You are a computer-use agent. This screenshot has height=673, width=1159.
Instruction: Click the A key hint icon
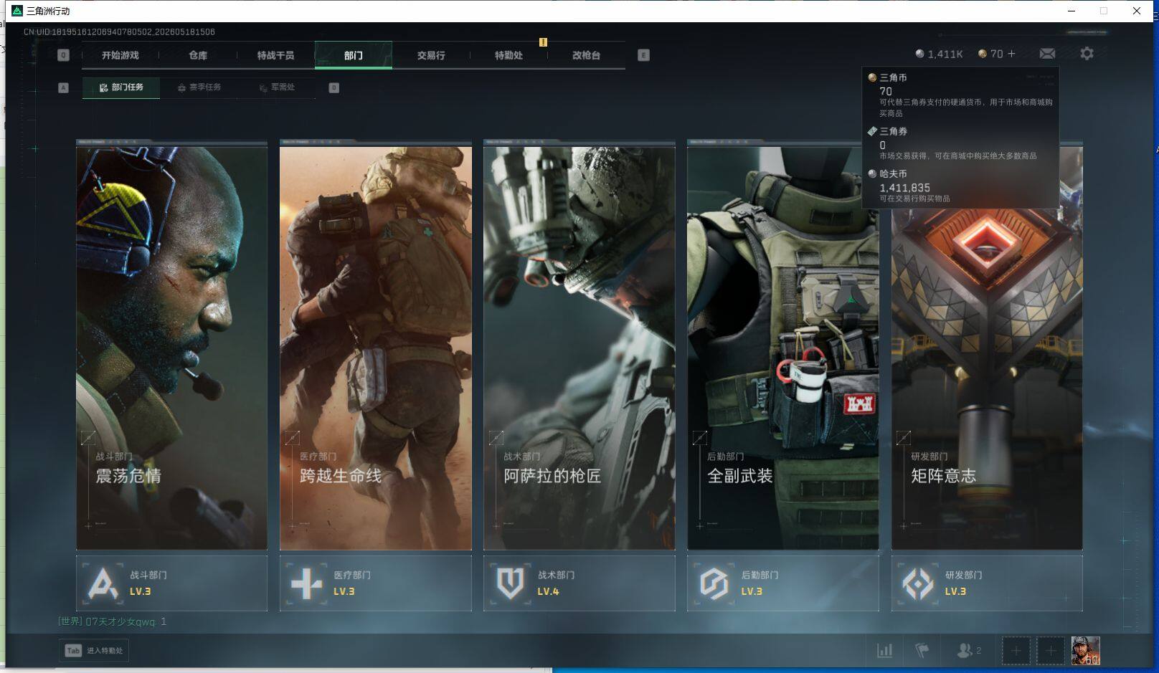tap(63, 87)
